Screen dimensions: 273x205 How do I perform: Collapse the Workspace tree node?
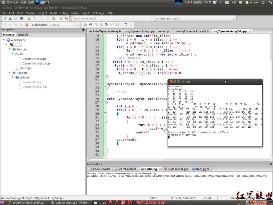[x=4, y=40]
